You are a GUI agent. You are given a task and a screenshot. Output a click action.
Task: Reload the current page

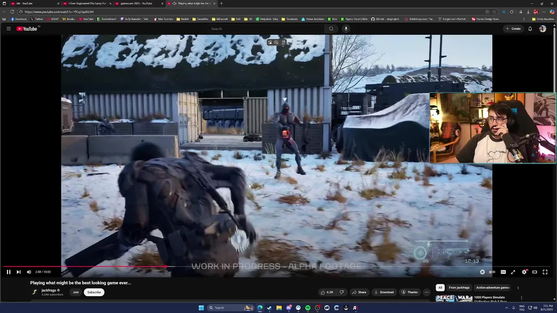(x=12, y=12)
